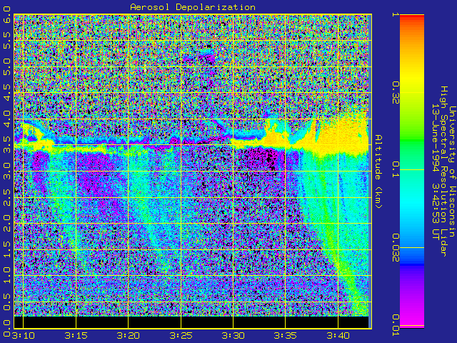Click the '13-June-1994 3:42:53 UT' timestamp
Screen dimensions: 457x343
pos(435,171)
